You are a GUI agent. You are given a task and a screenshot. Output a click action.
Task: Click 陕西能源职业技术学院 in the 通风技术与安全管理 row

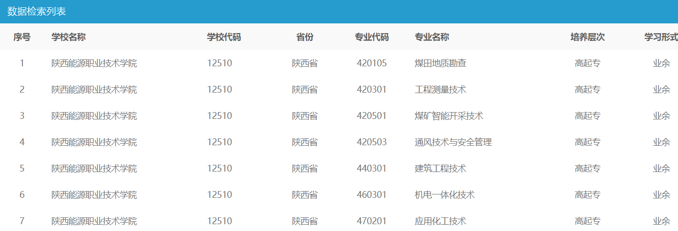tap(95, 142)
